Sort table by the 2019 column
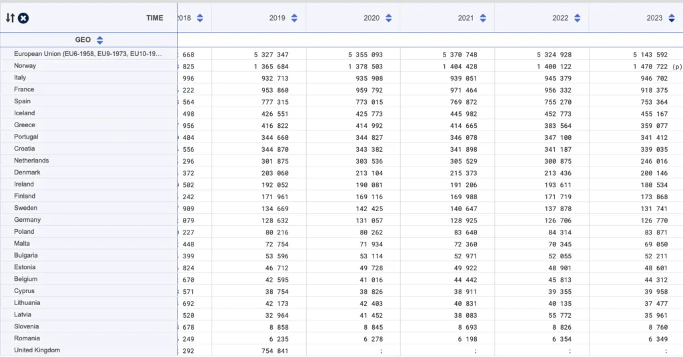This screenshot has height=357, width=683. (294, 18)
